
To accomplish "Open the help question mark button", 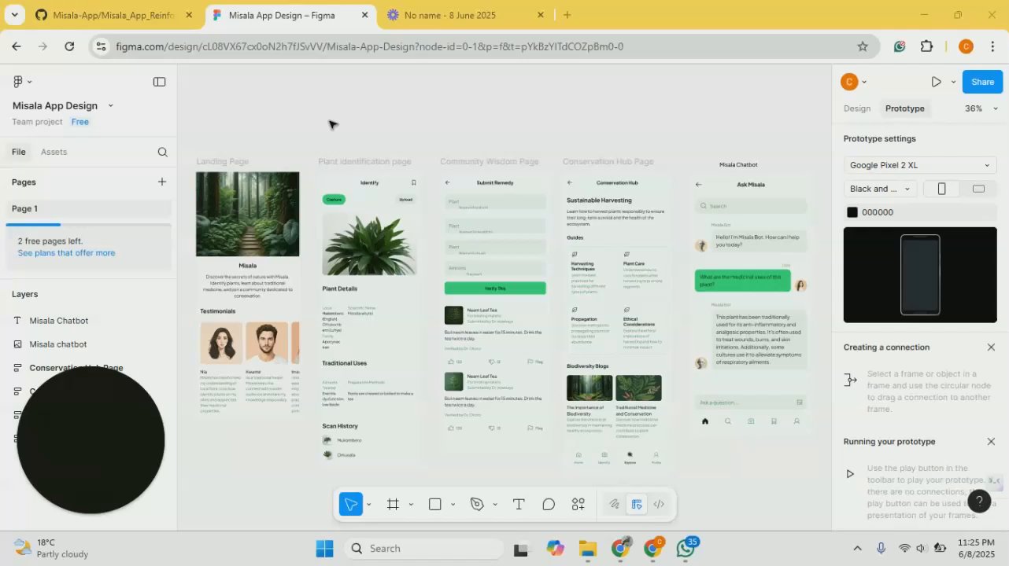I will (979, 501).
